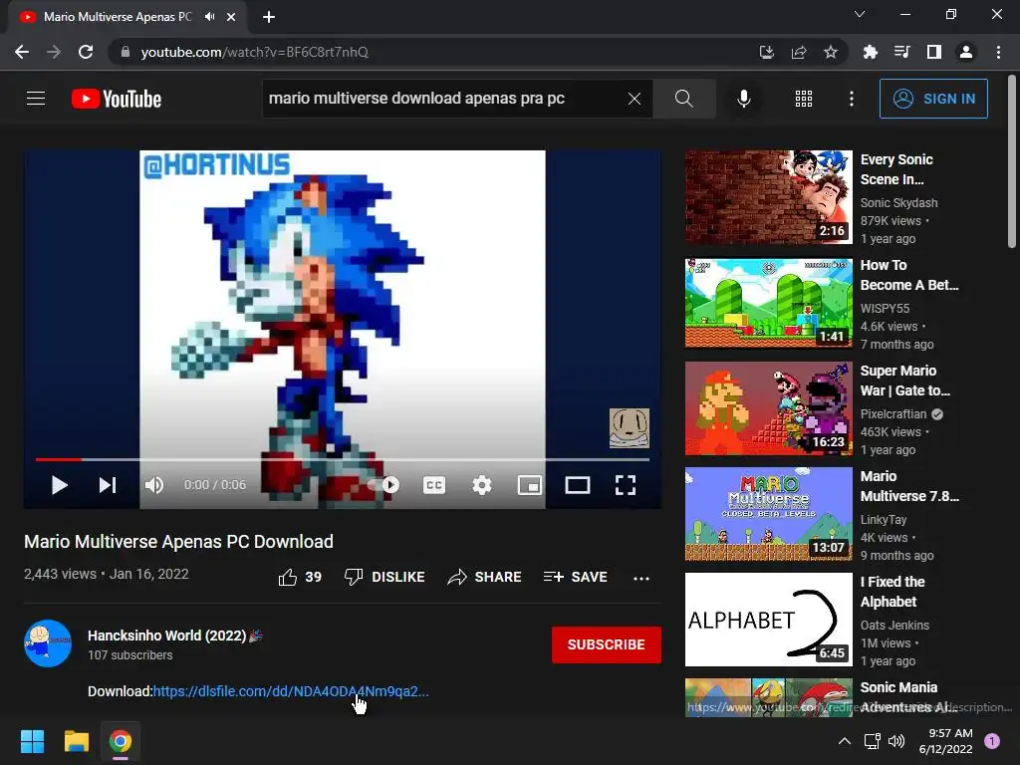This screenshot has height=765, width=1020.
Task: Click the SIGN IN button
Action: point(933,99)
